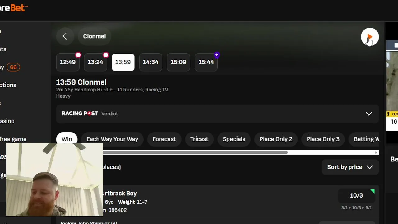The image size is (398, 224).
Task: Open the Place Only 3 tab
Action: click(323, 139)
